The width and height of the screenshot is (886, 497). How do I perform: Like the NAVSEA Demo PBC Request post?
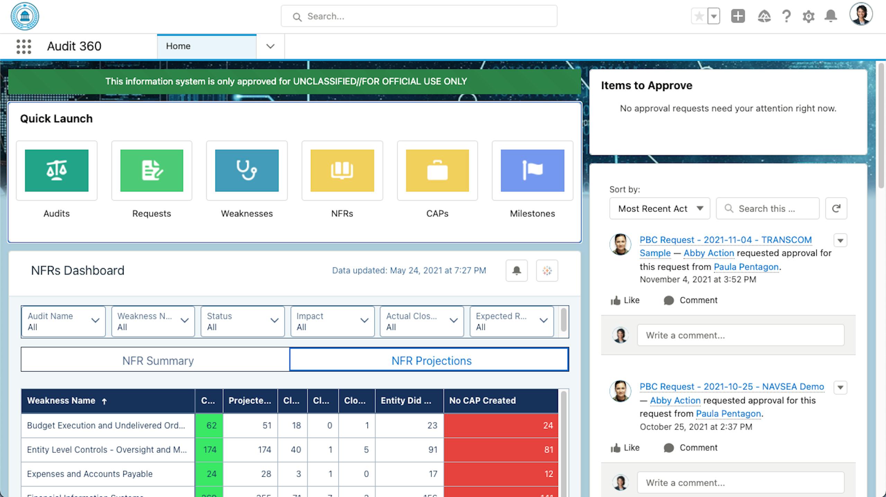(x=625, y=448)
